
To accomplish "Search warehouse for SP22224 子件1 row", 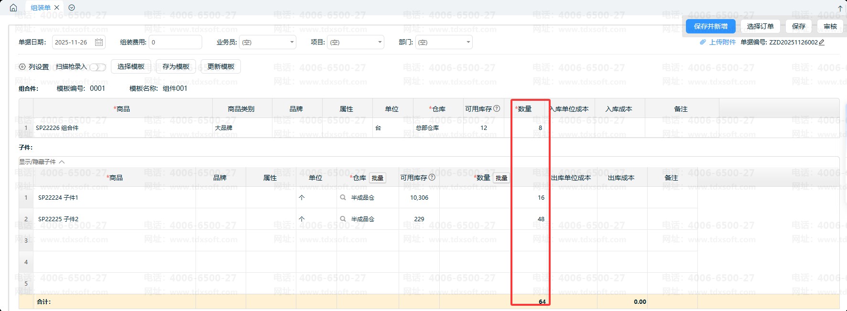I will coord(343,197).
